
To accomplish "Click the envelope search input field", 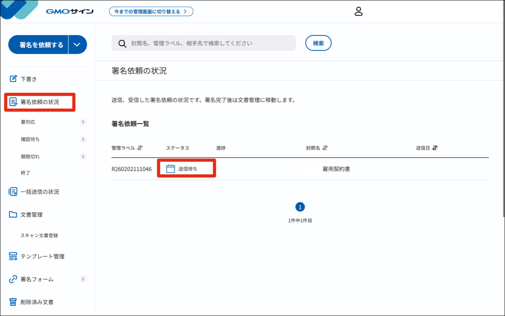I will (209, 43).
